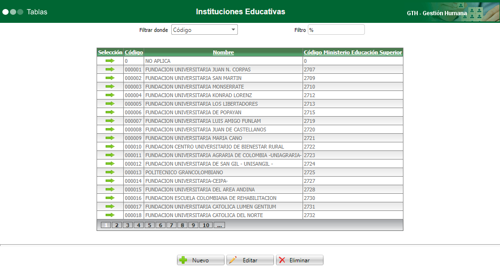Select arrow for FUNDACION UNIVERSITARIA KONRAD LORENZ
500x269 pixels.
pyautogui.click(x=110, y=95)
